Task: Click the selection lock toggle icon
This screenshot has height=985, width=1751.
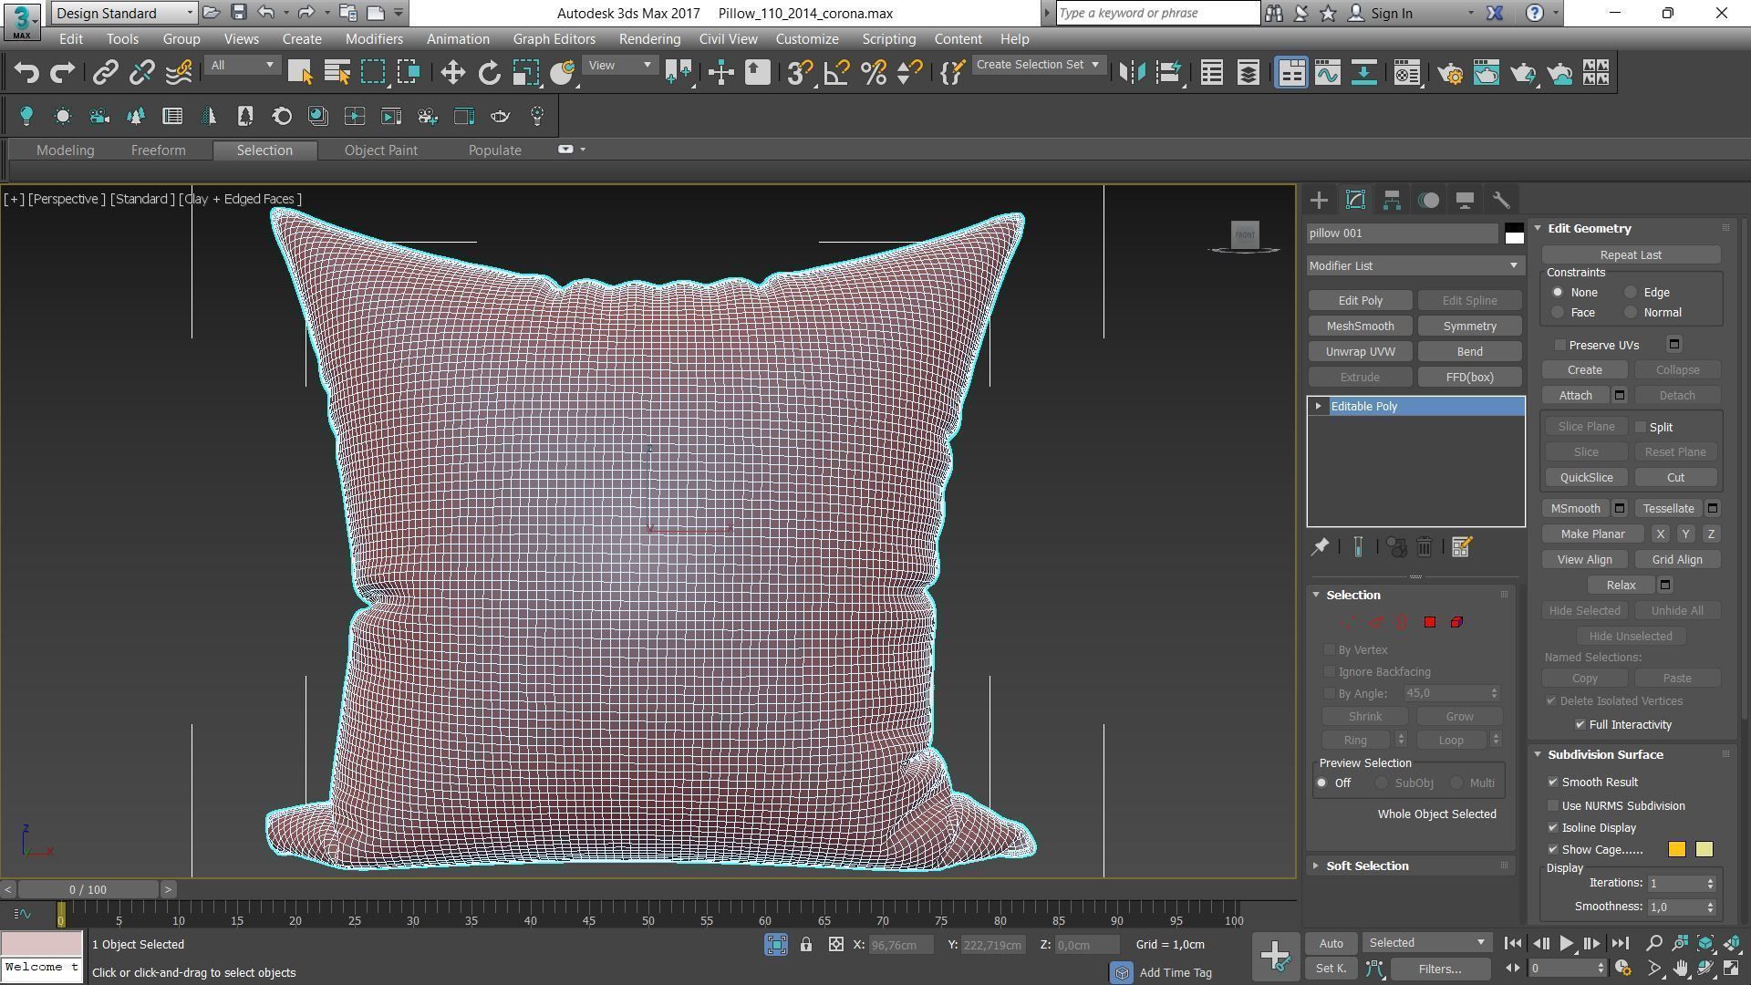Action: 806,945
